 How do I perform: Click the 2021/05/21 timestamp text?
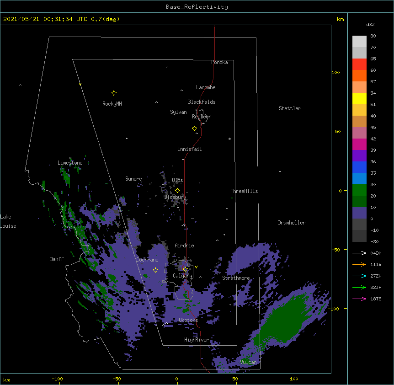coord(61,19)
